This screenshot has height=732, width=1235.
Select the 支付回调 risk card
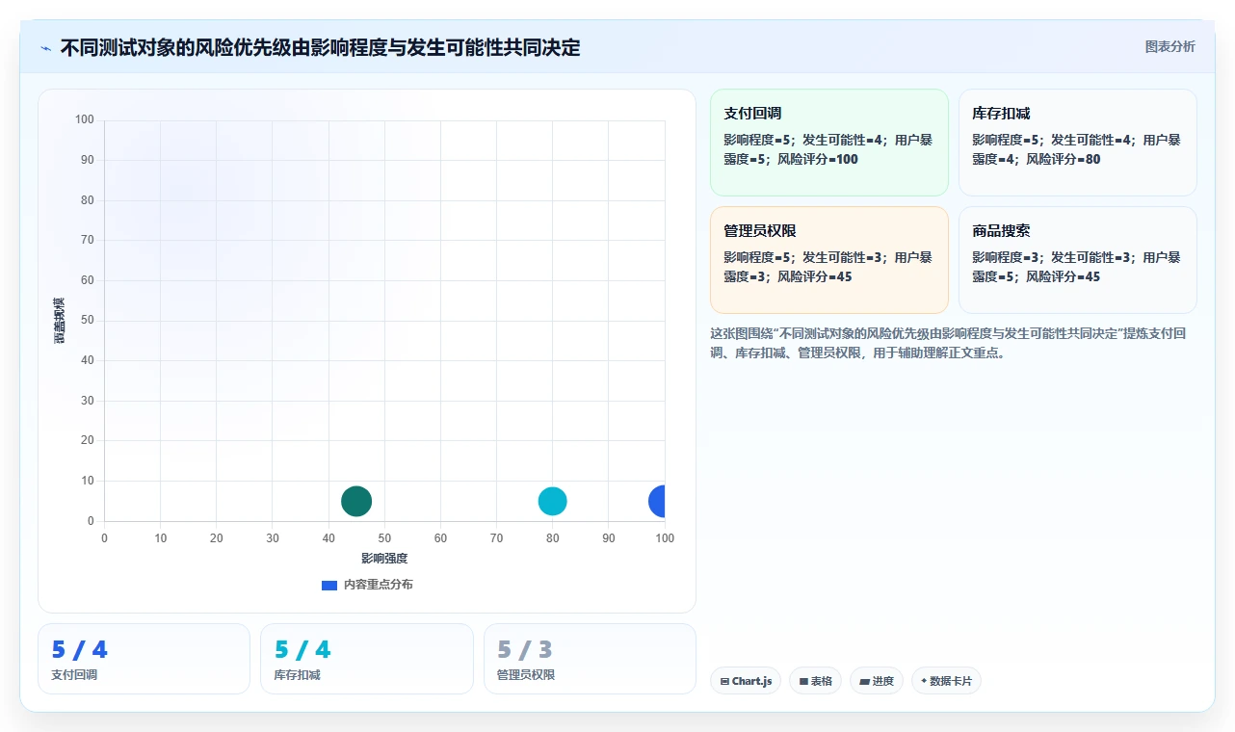(x=829, y=143)
